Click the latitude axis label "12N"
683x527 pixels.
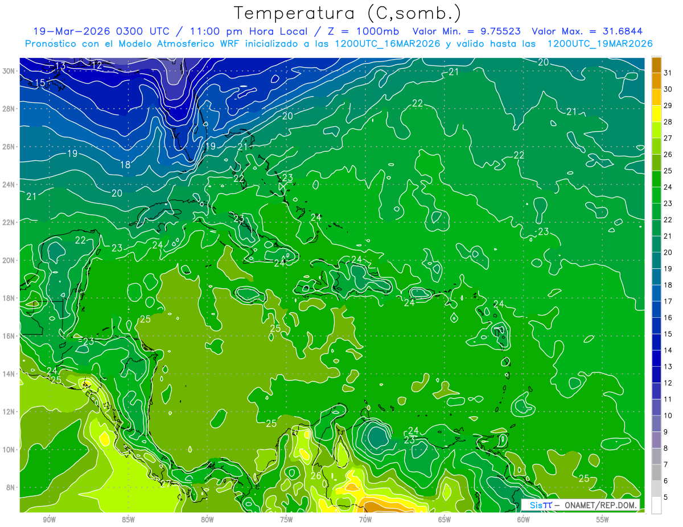click(9, 412)
